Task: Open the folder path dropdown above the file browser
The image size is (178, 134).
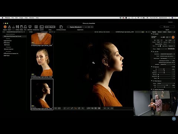Action: 16,32
